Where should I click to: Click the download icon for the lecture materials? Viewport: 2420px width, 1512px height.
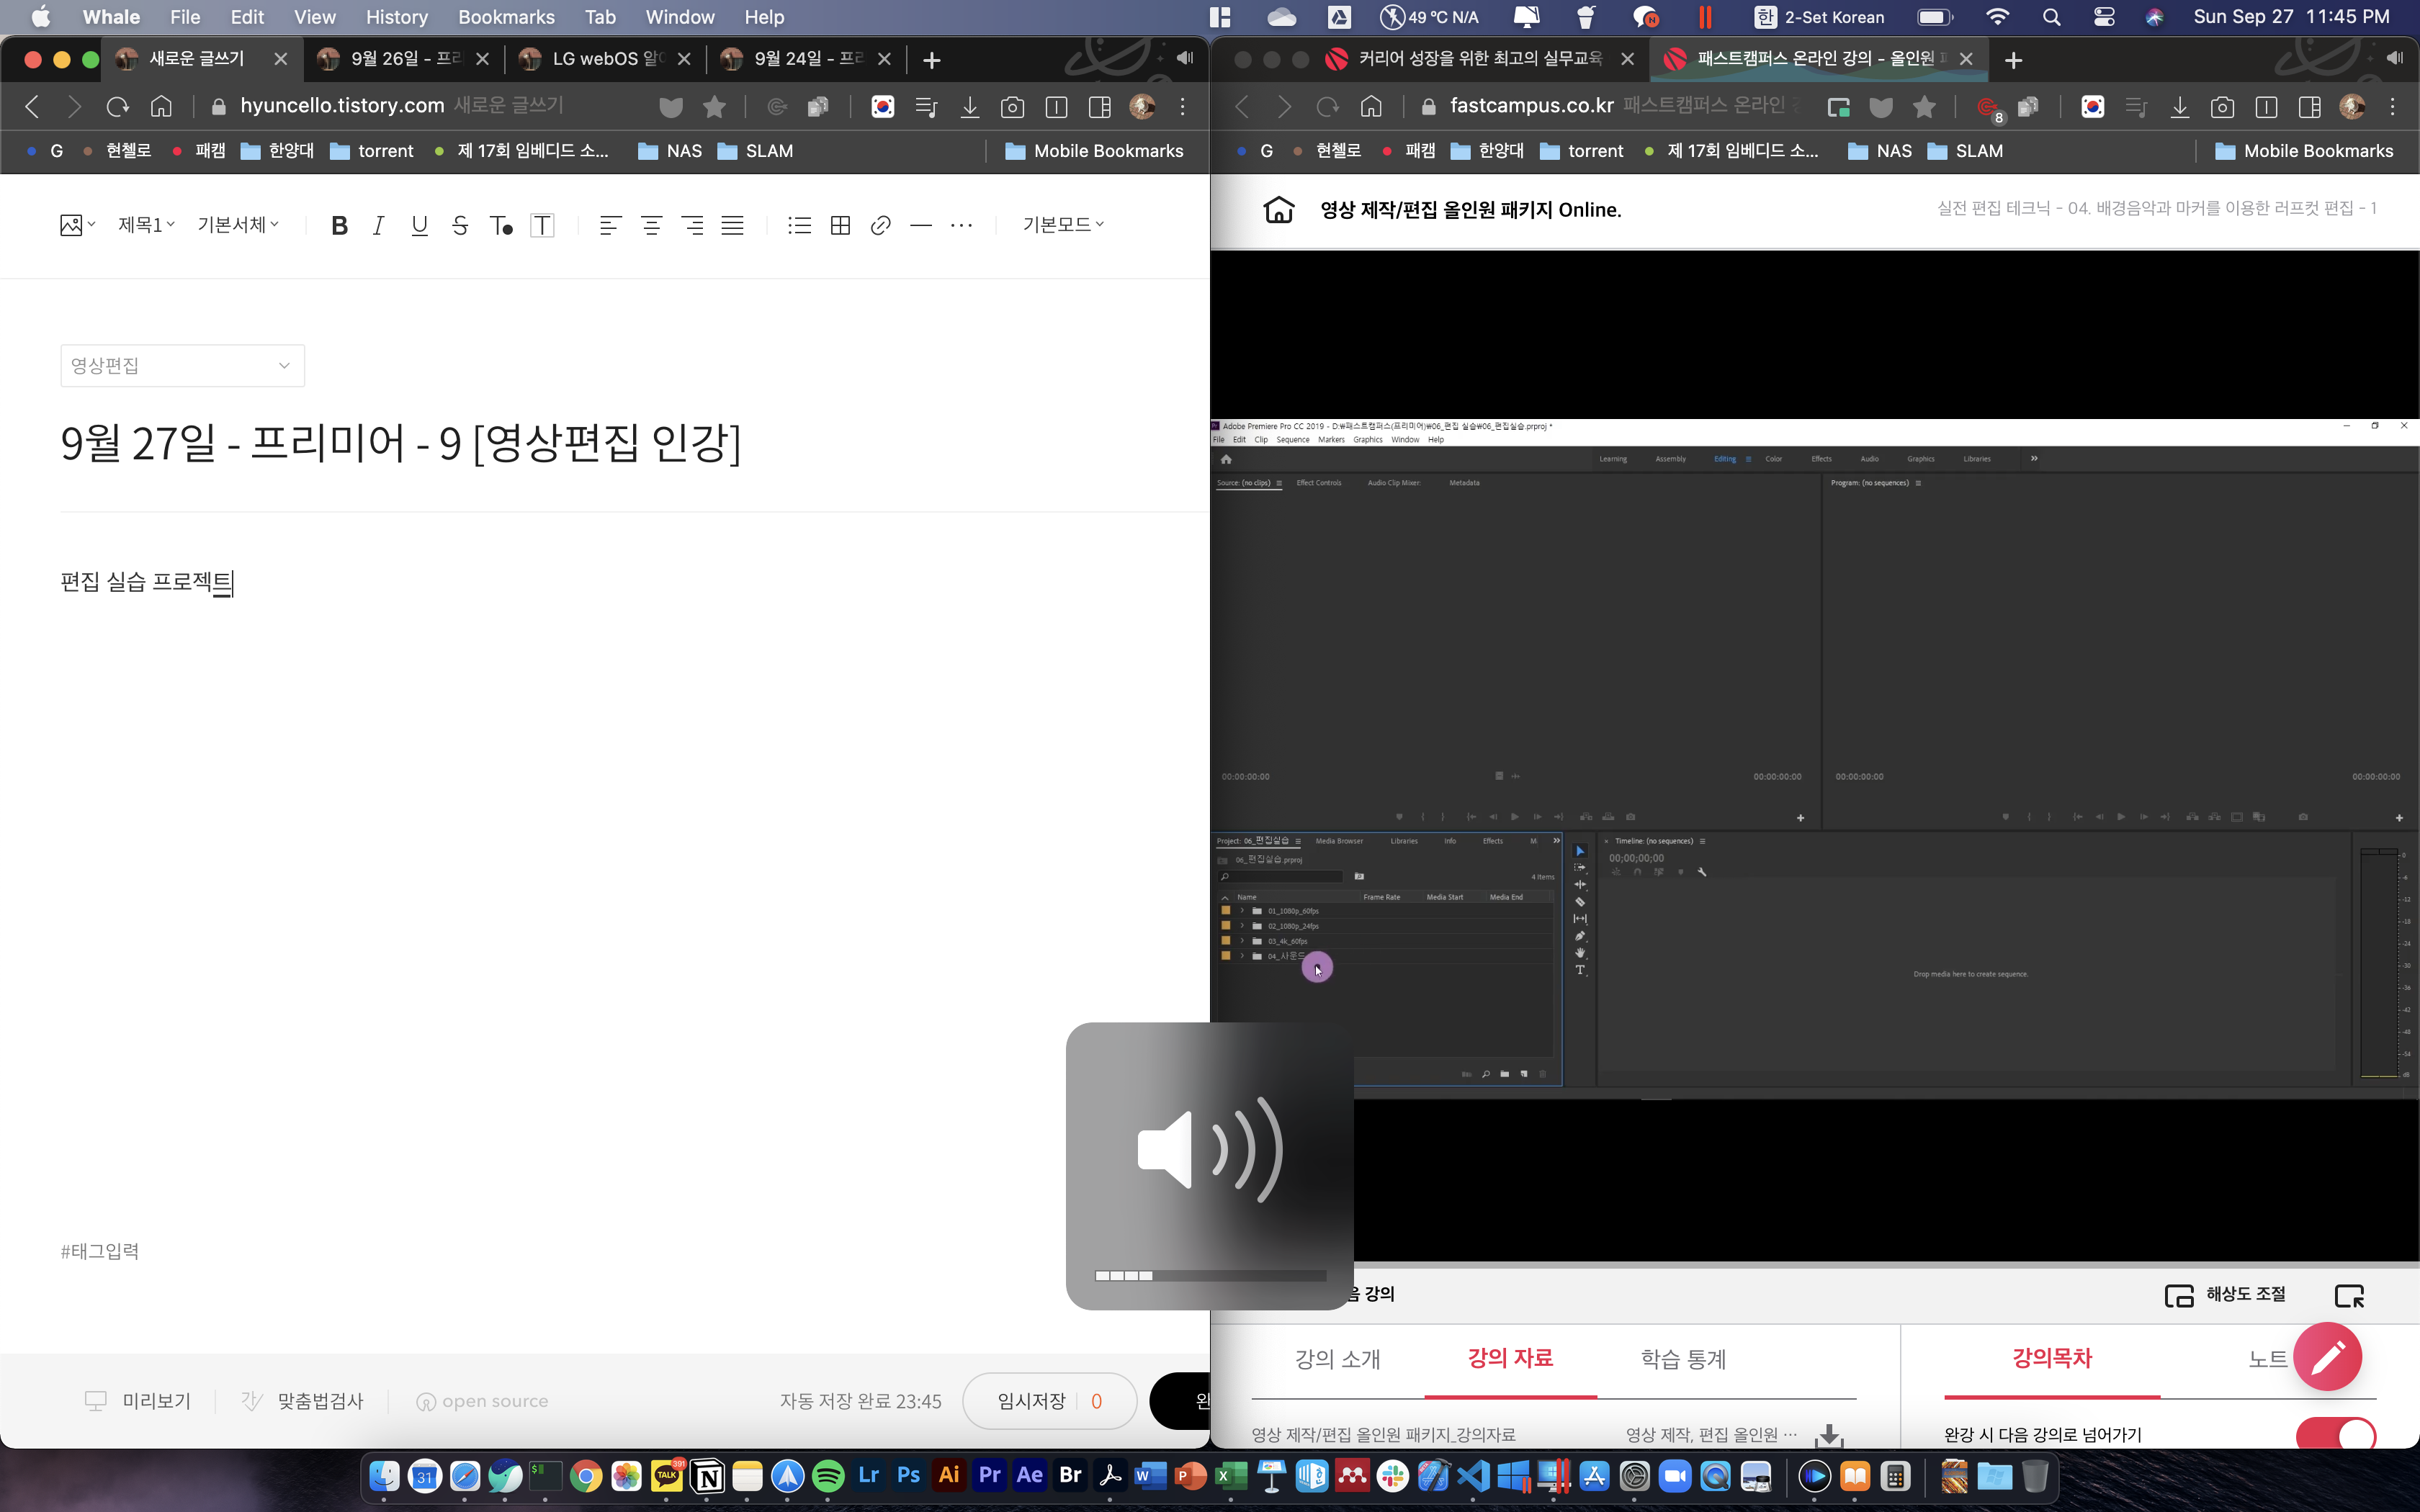1828,1434
